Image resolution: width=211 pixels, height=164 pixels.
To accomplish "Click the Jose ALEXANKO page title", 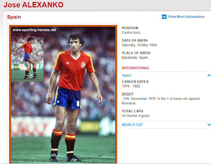I will pyautogui.click(x=33, y=5).
